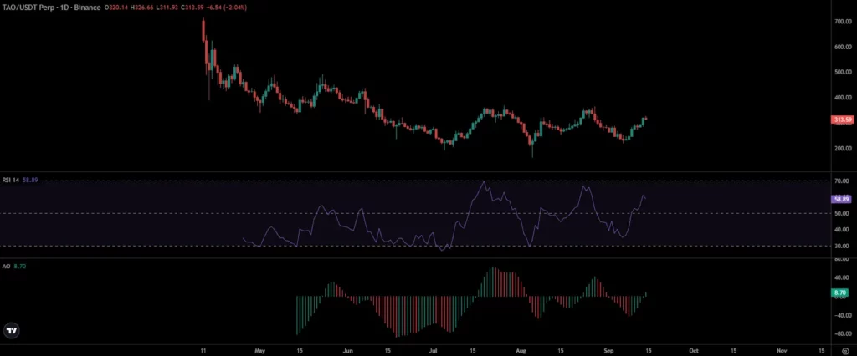
Task: Click AO legend value 8.70
Action: 18,265
